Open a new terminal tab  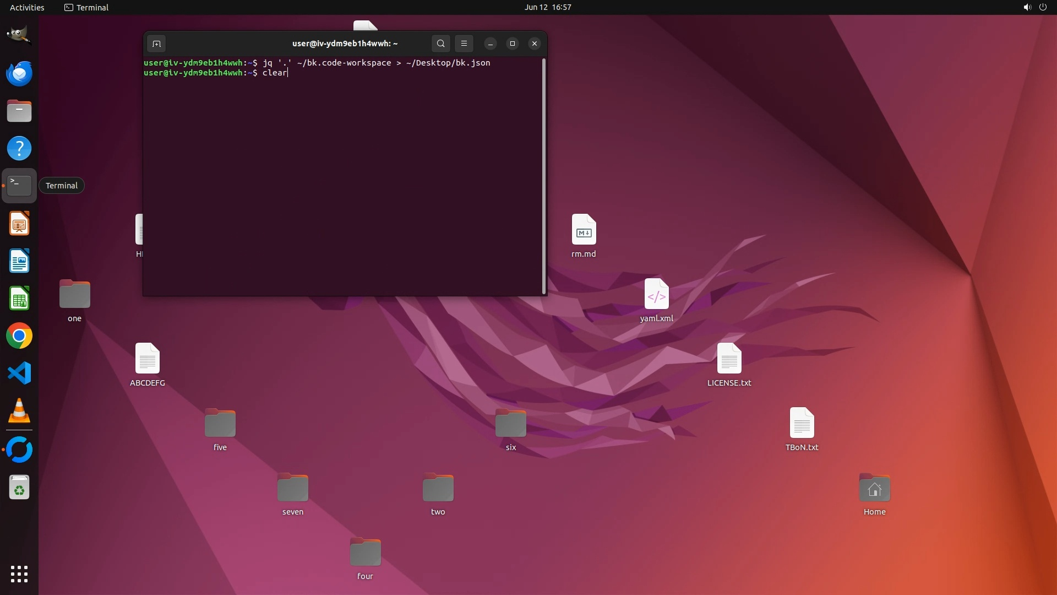tap(156, 44)
